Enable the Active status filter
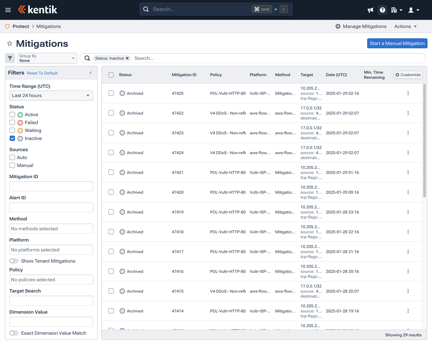 click(12, 114)
